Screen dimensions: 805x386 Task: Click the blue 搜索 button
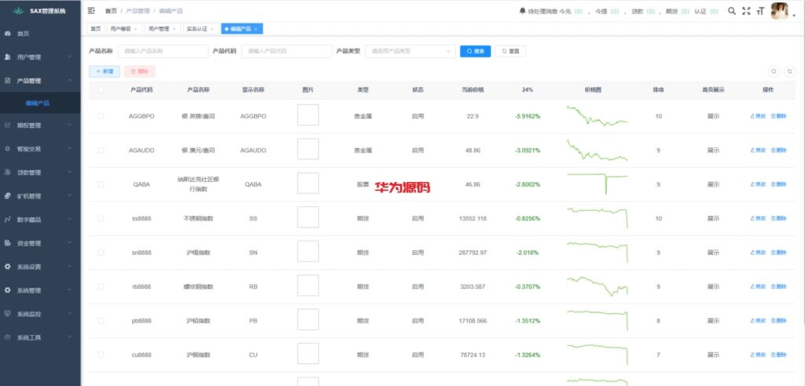(x=476, y=51)
